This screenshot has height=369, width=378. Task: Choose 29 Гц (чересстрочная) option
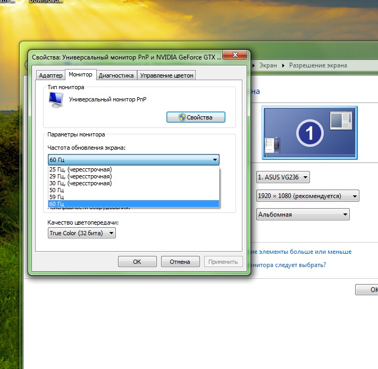click(x=81, y=176)
